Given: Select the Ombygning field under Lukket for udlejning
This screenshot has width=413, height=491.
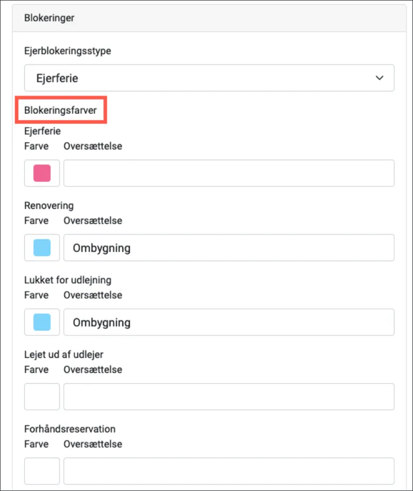Looking at the screenshot, I should [x=228, y=322].
